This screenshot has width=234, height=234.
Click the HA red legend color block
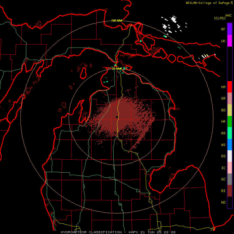coord(230,87)
